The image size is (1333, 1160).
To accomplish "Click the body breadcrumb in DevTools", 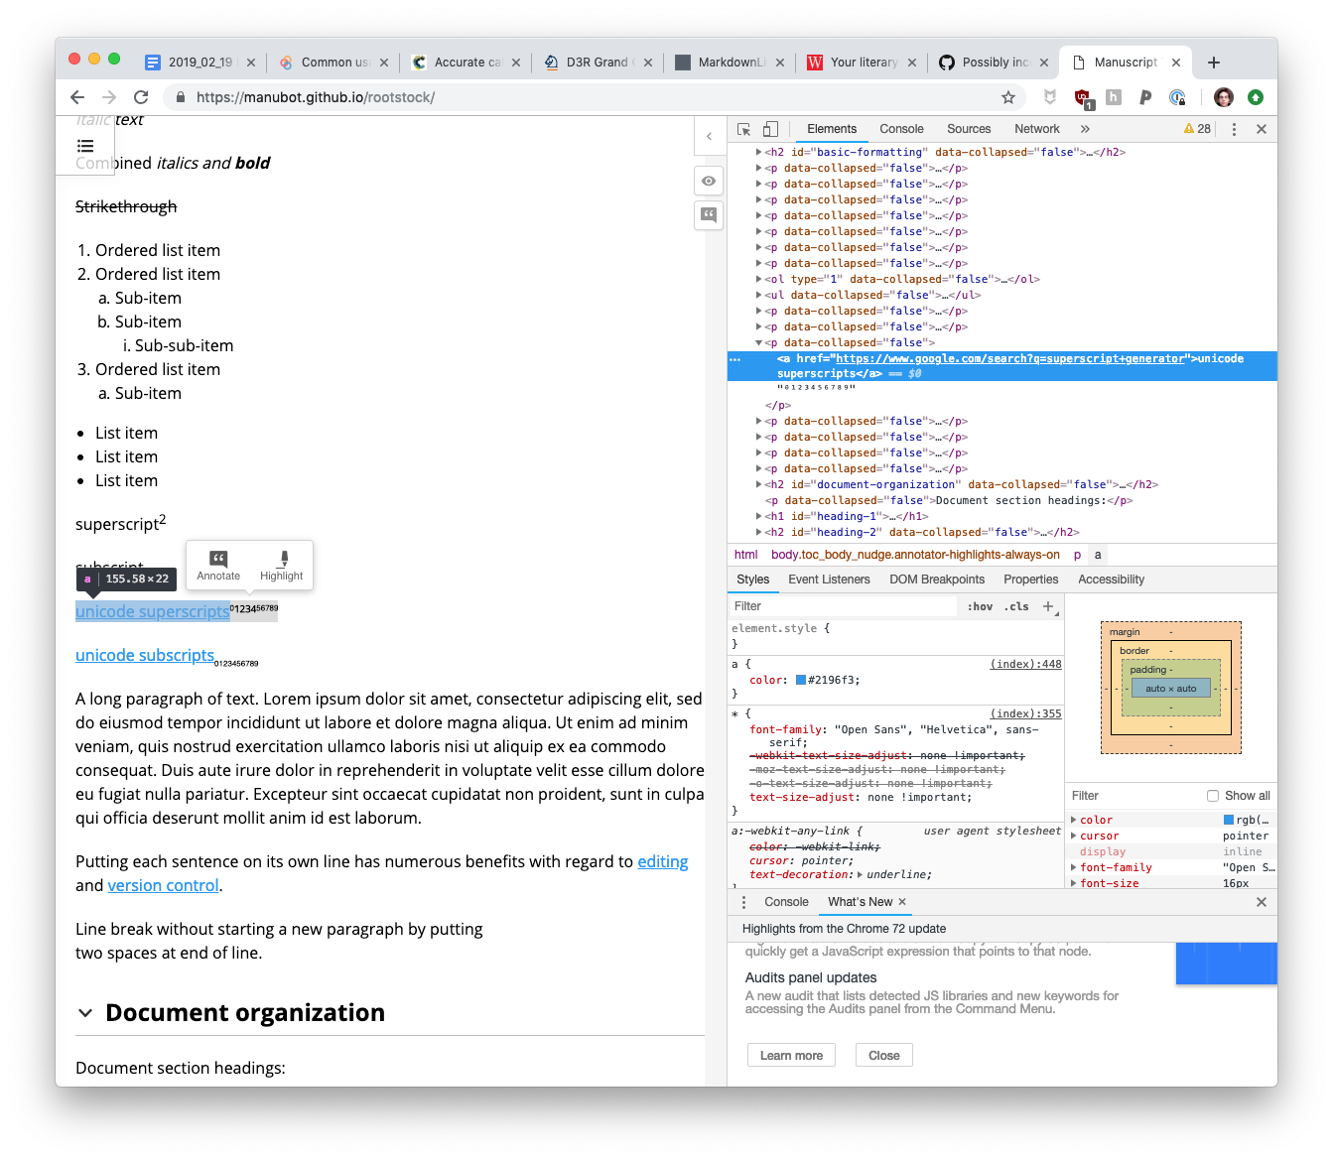I will pos(915,555).
